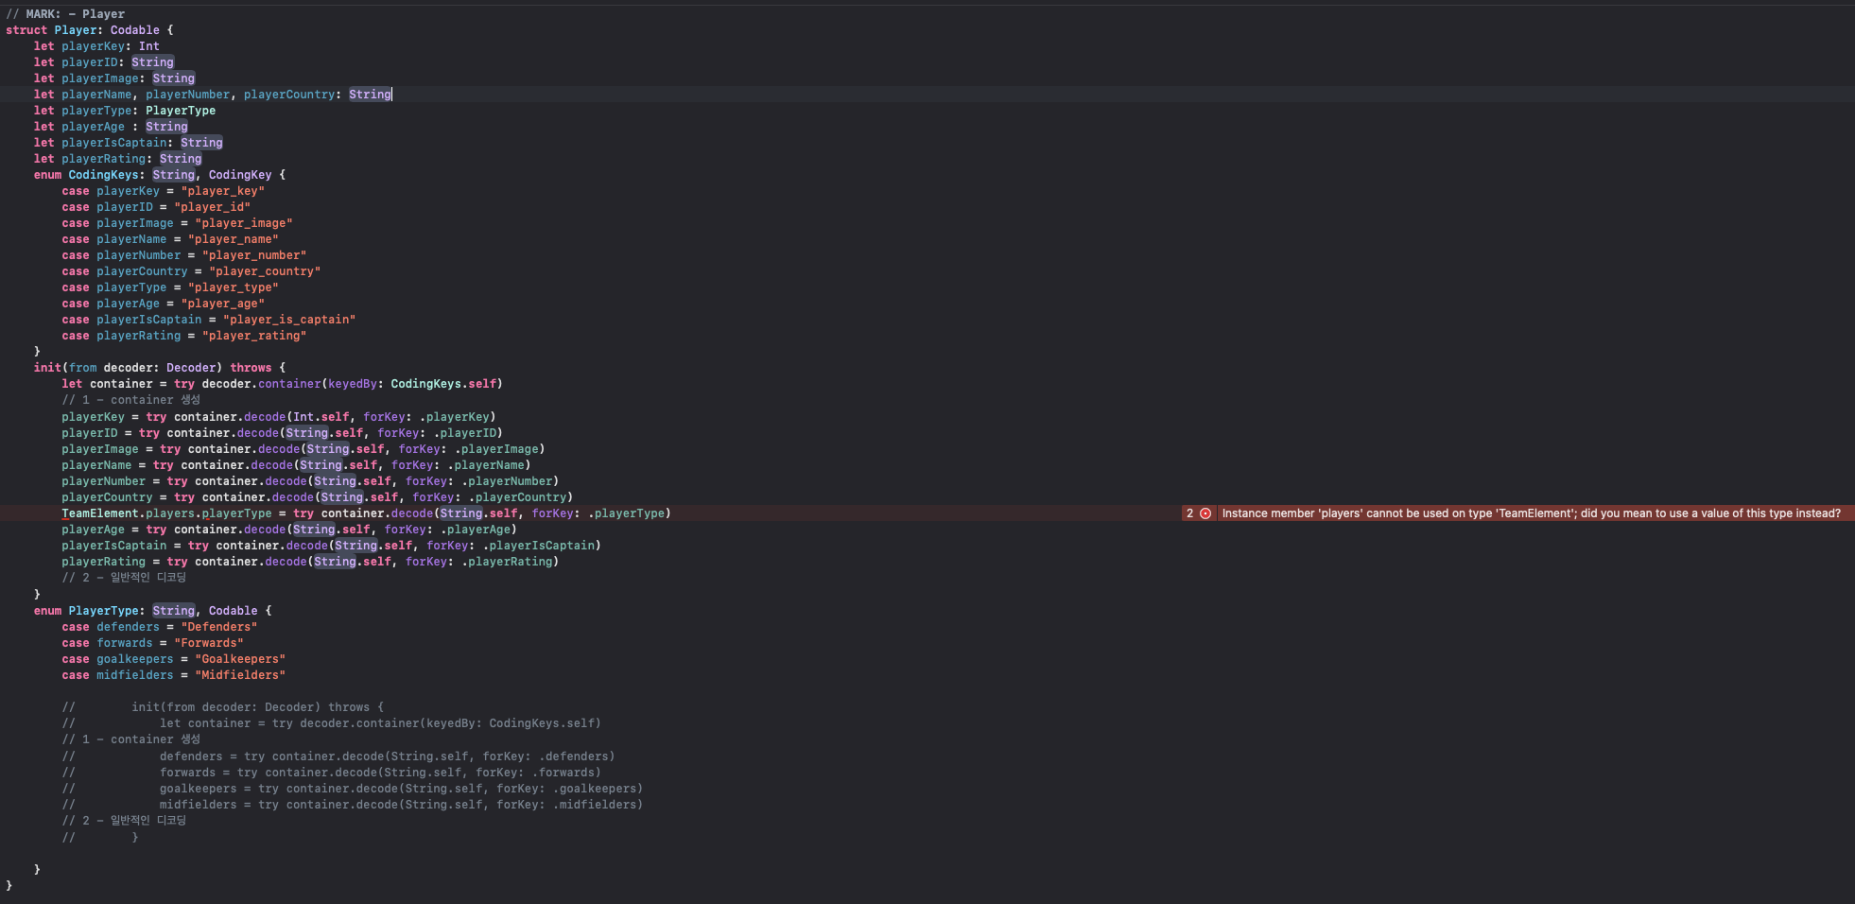Click the "Defenders" string literal
The width and height of the screenshot is (1855, 904).
[219, 627]
